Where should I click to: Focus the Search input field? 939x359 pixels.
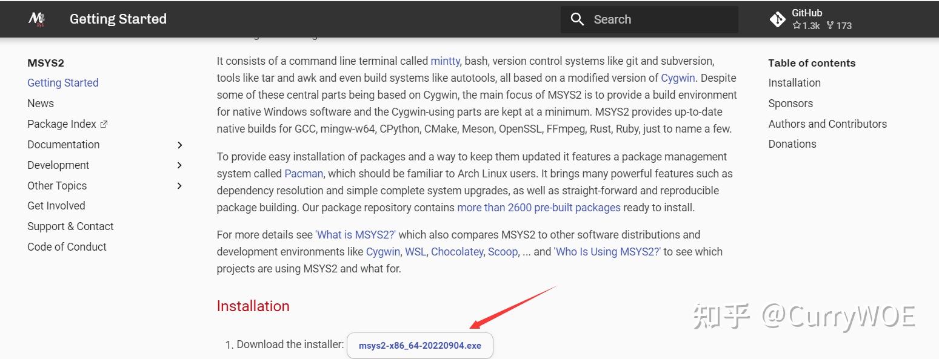[x=649, y=19]
